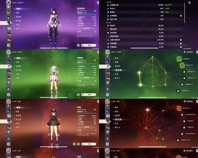Click the Max Stamina 240 stat row
Image resolution: width=198 pixels, height=158 pixels.
(x=145, y=19)
